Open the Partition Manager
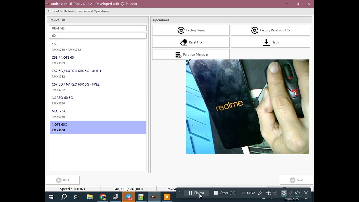The height and width of the screenshot is (202, 359). [x=191, y=54]
